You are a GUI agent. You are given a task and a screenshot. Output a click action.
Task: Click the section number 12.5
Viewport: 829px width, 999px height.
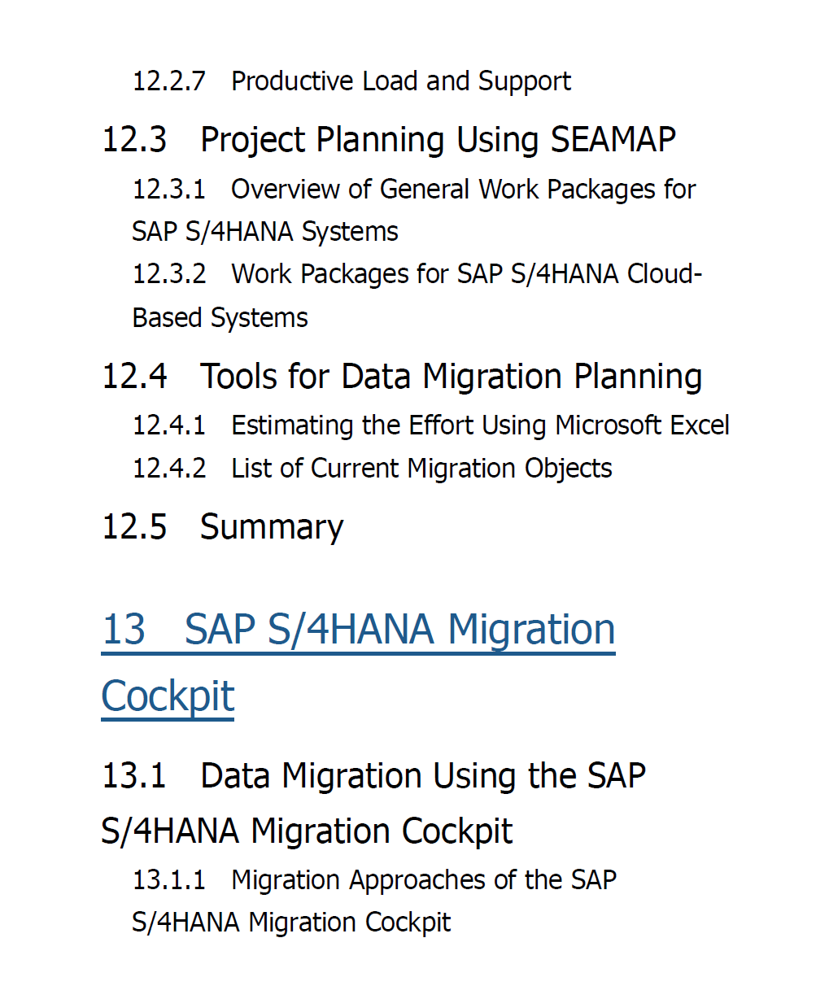[x=134, y=526]
